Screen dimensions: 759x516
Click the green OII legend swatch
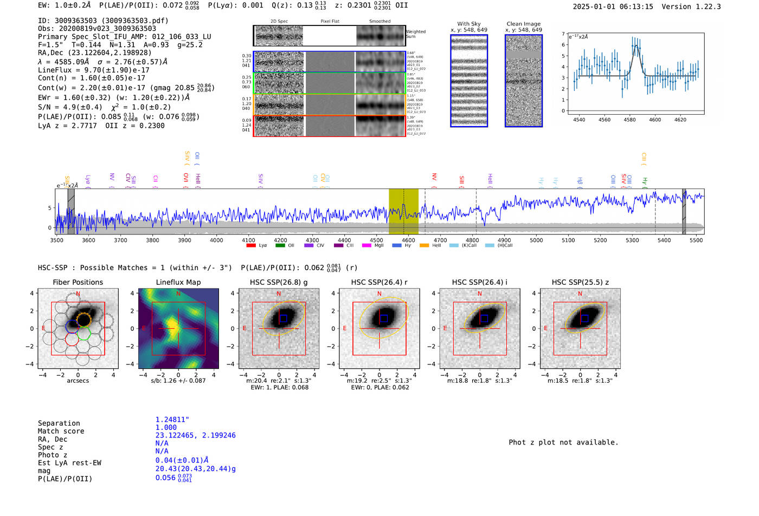280,245
